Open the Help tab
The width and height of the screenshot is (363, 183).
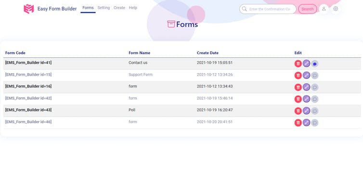(133, 8)
